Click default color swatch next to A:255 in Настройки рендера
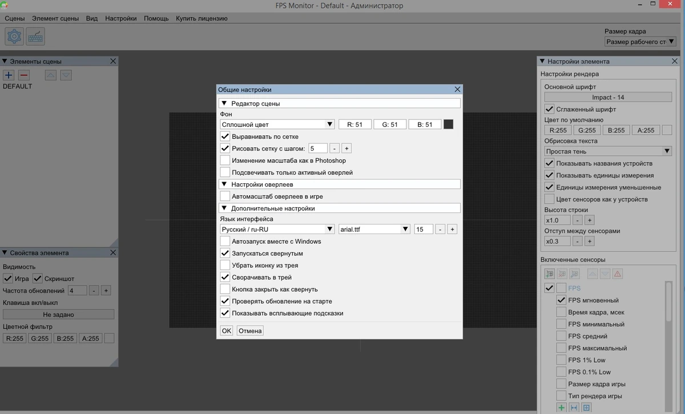The width and height of the screenshot is (685, 414). coord(667,130)
